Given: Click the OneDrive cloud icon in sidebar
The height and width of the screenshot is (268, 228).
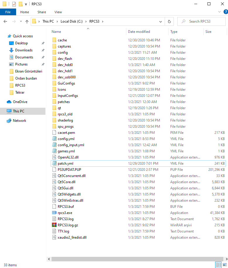Looking at the screenshot, I should coord(9,102).
